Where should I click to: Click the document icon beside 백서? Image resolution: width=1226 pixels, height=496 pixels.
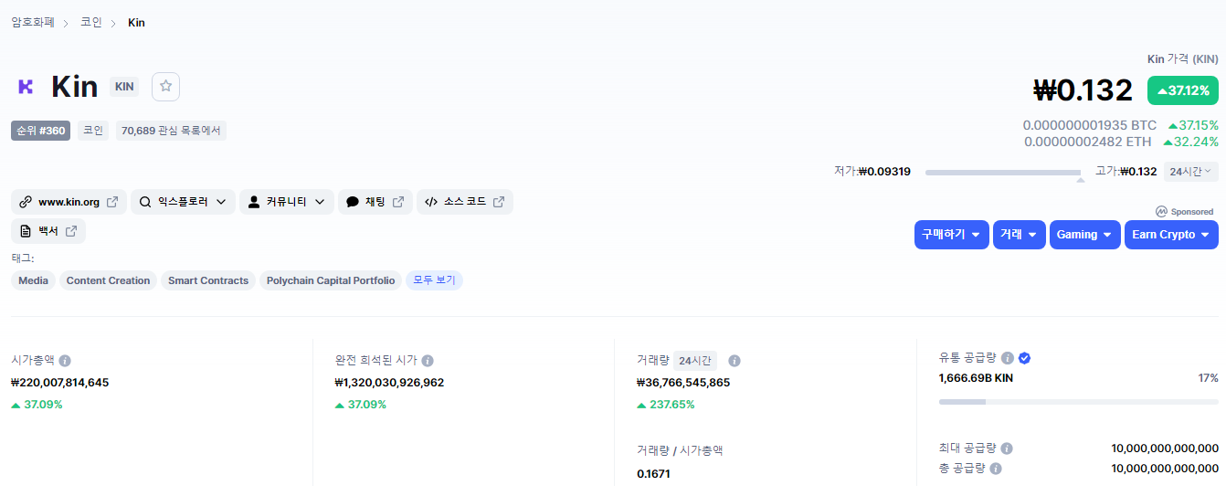(26, 231)
